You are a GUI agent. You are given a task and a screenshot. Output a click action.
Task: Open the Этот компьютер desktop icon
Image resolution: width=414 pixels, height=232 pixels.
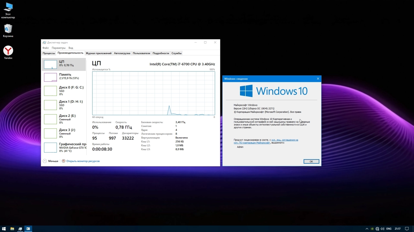point(8,10)
